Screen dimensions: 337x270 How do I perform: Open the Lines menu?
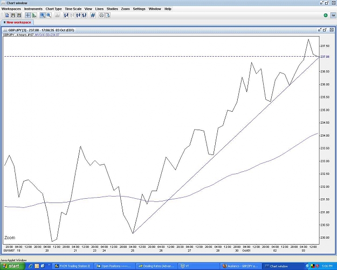[99, 9]
